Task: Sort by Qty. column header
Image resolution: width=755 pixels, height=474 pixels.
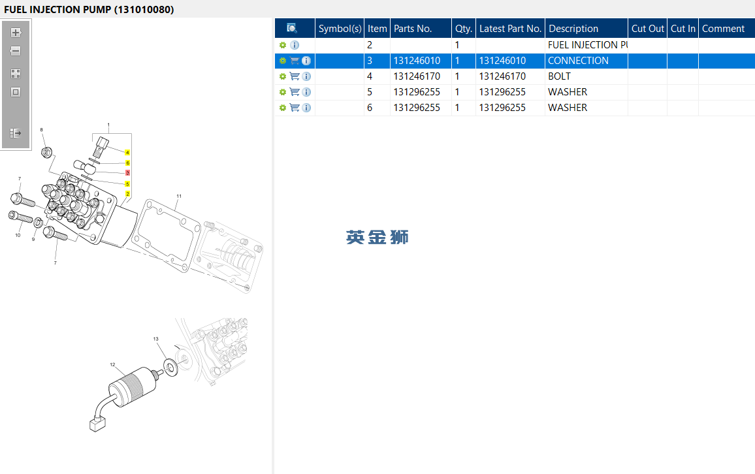Action: 464,28
